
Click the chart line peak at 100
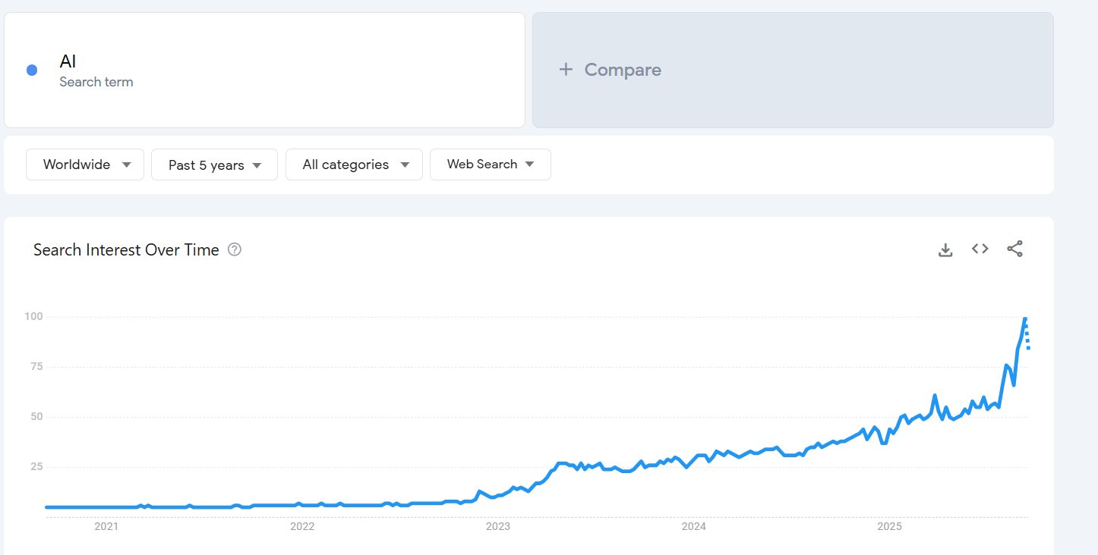[1024, 319]
